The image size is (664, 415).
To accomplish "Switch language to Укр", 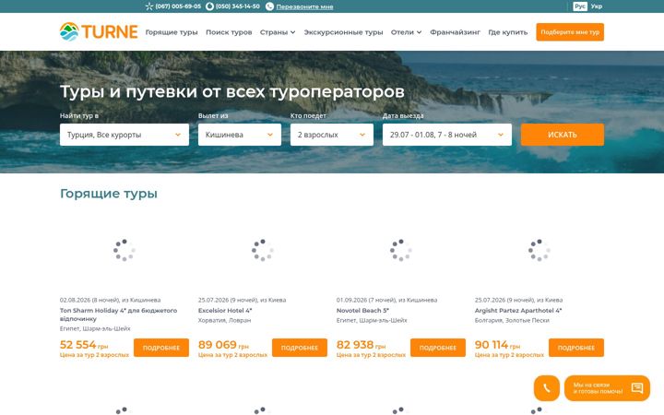I will [597, 6].
